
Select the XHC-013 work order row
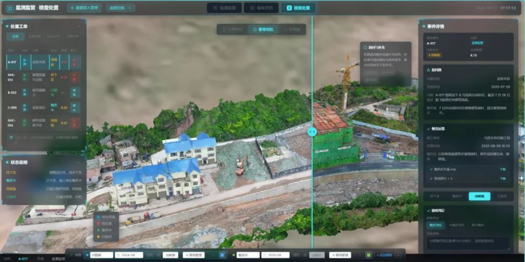(44, 78)
